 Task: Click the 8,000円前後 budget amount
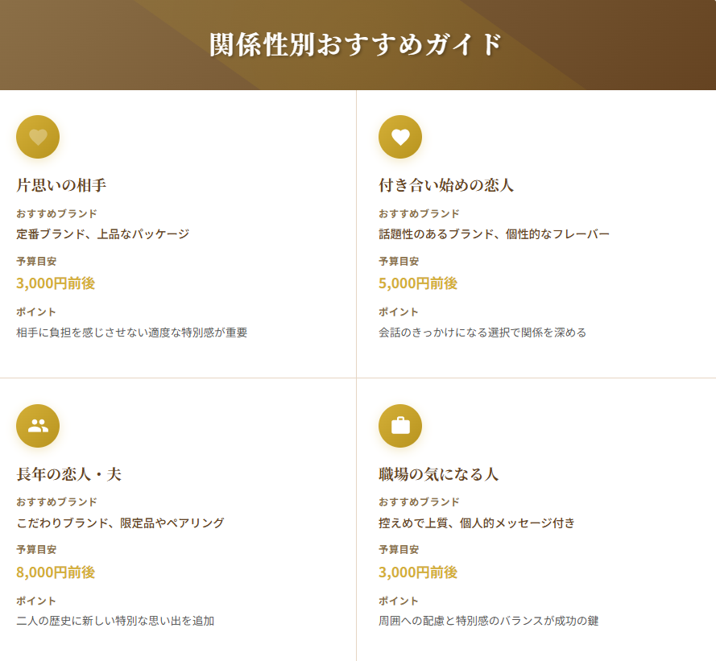[x=56, y=572]
